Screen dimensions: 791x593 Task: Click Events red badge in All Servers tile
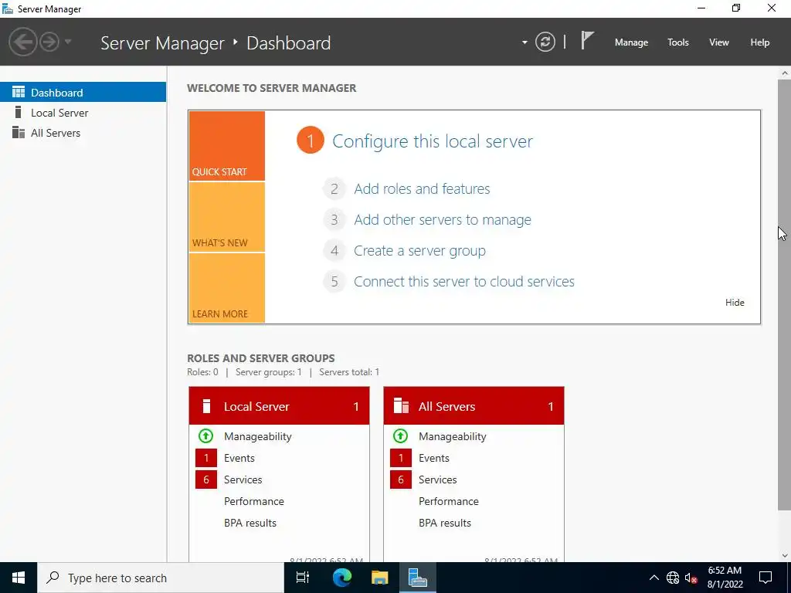[401, 458]
